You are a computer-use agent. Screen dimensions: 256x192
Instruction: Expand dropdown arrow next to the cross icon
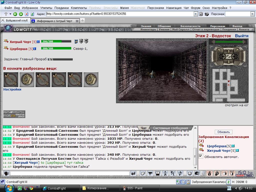point(10,14)
